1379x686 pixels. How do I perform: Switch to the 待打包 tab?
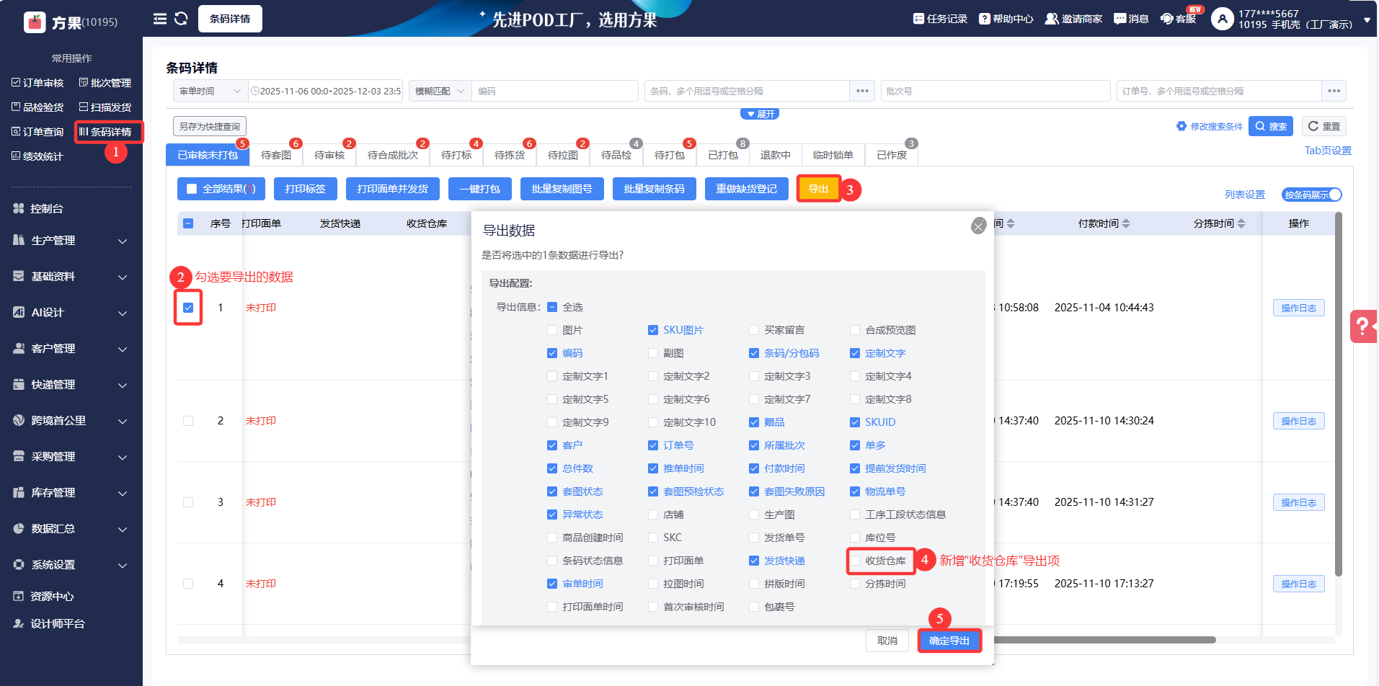pos(669,155)
